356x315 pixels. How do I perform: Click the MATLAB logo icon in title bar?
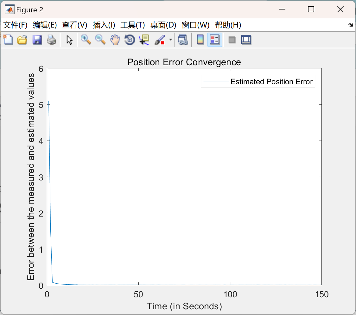(10, 9)
